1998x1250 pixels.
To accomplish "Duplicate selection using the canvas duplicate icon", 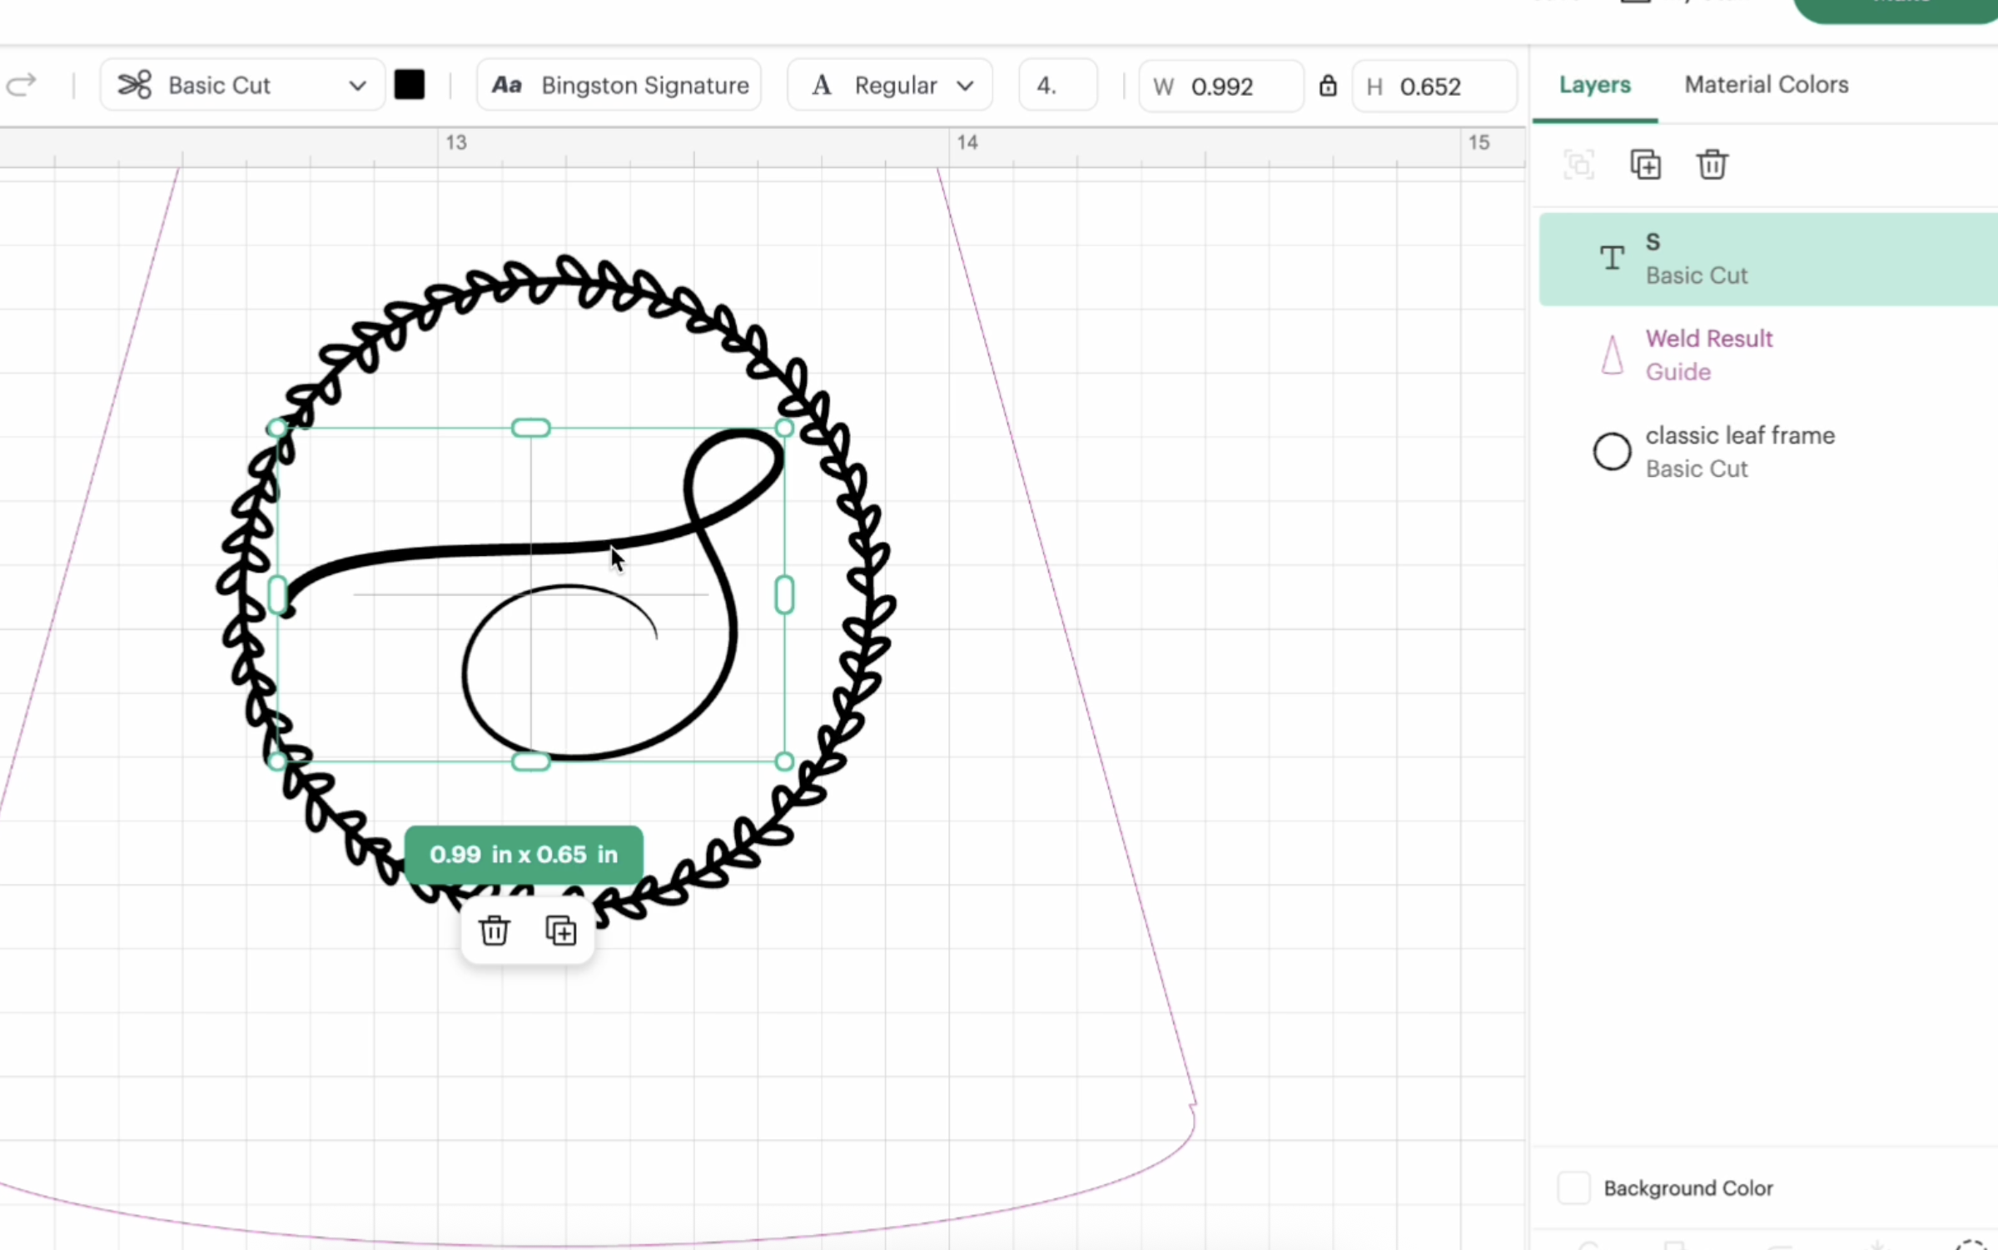I will pyautogui.click(x=561, y=930).
